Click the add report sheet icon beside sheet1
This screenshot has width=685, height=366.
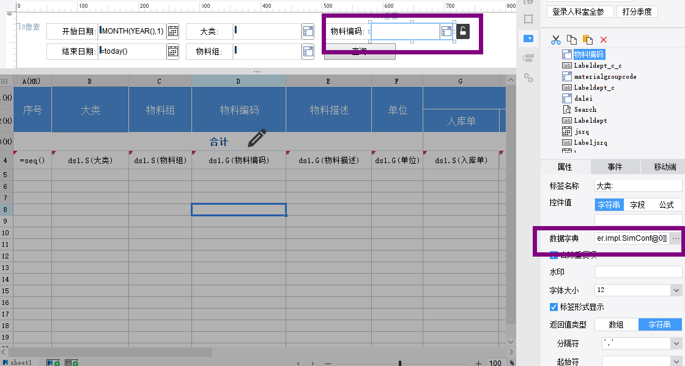[x=53, y=362]
